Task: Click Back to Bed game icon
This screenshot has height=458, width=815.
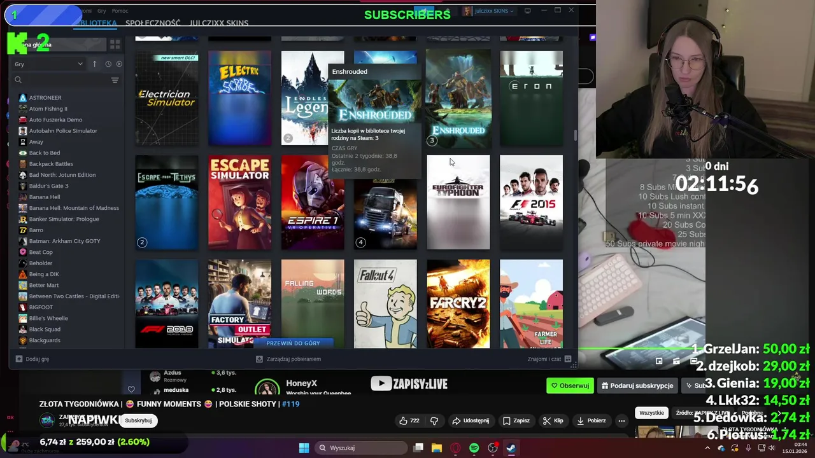Action: [23, 153]
